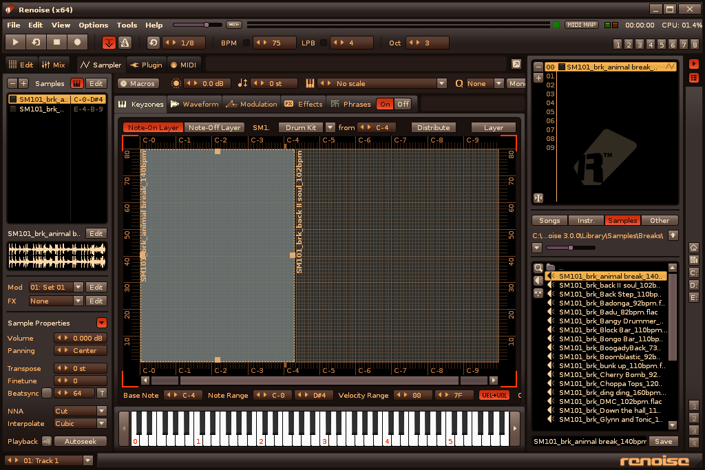Viewport: 705px width, 470px height.
Task: Remove sample with the minus button
Action: point(12,83)
